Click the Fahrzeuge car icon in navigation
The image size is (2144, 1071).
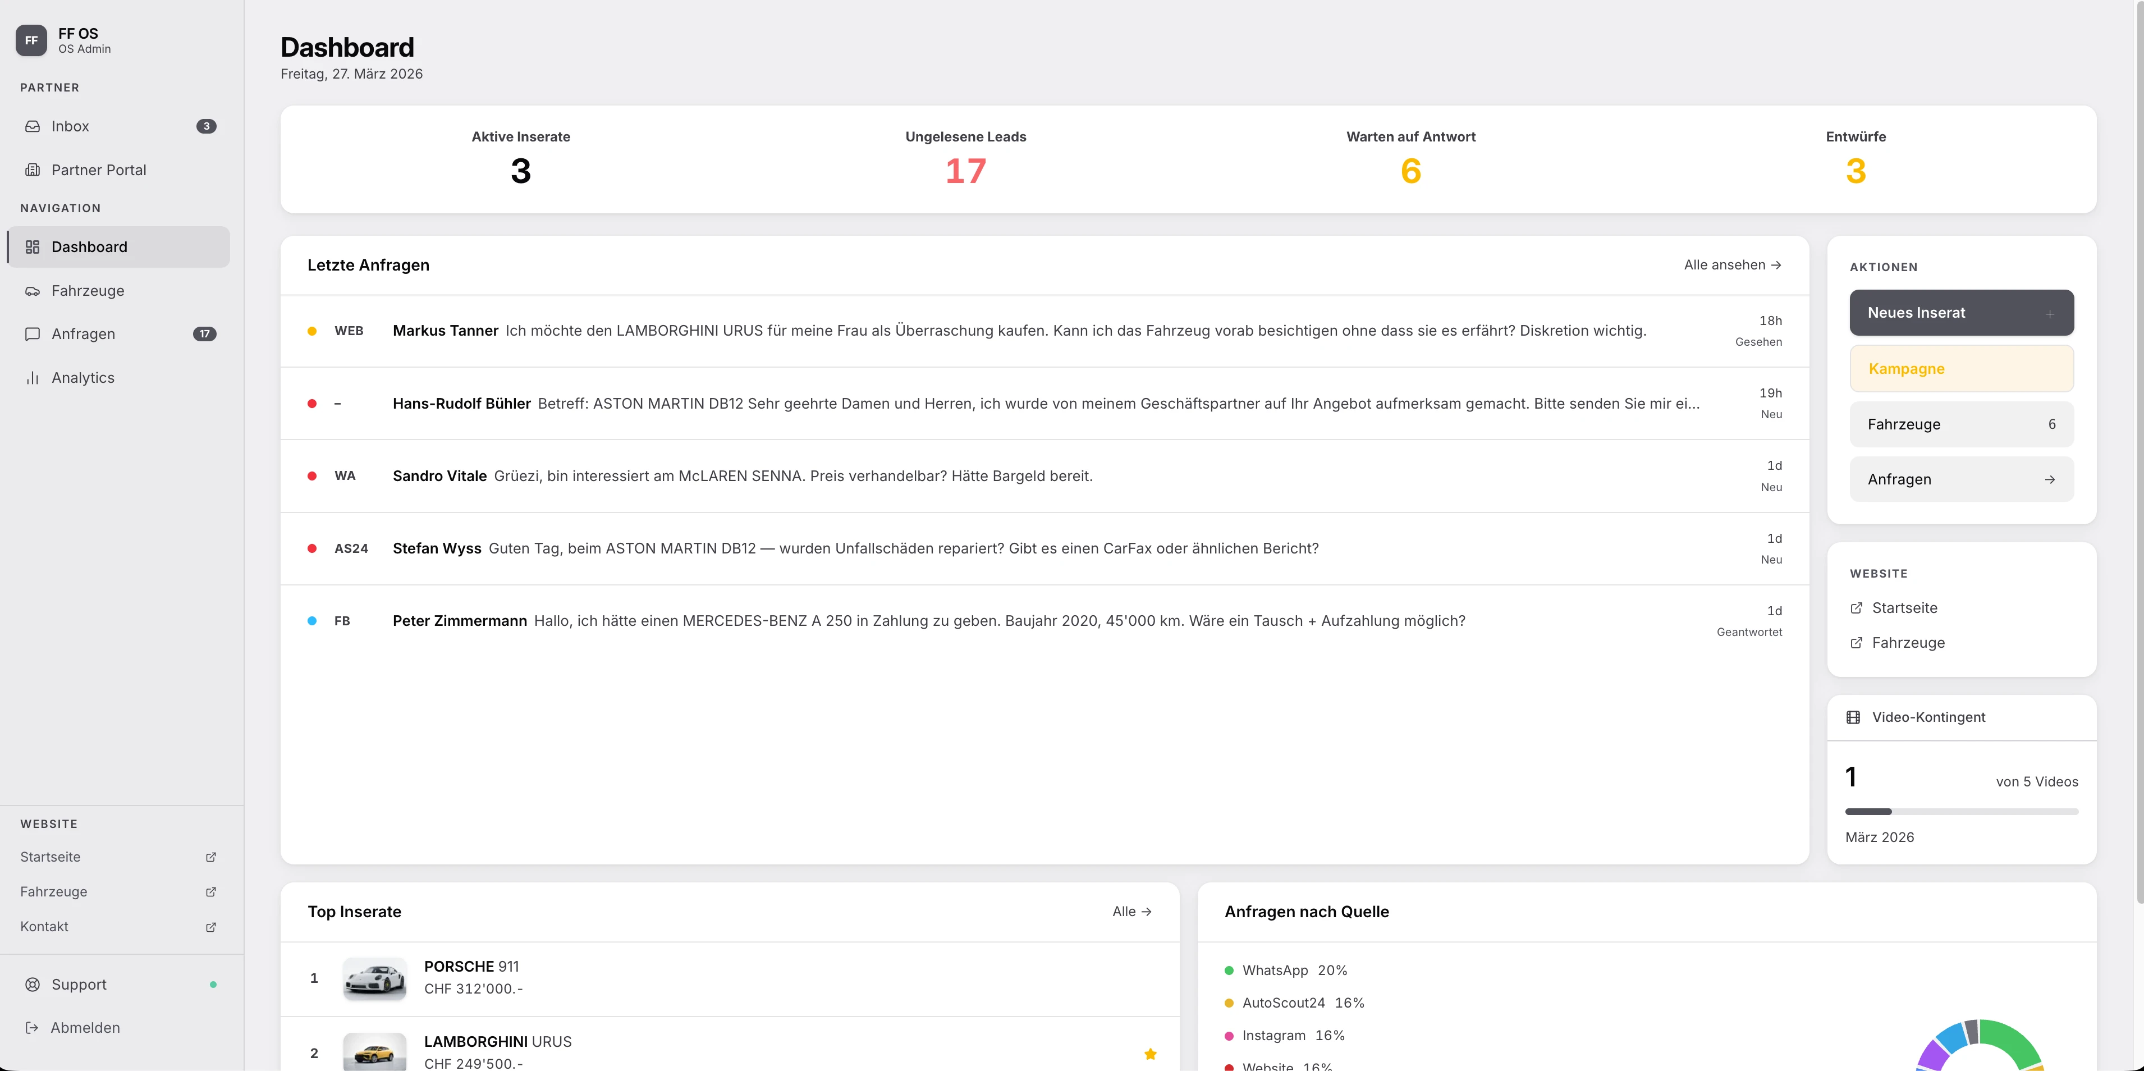[31, 290]
